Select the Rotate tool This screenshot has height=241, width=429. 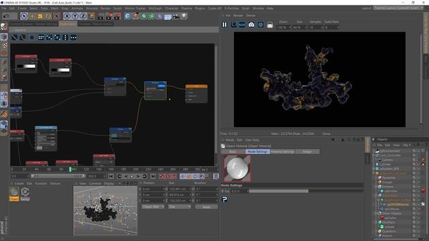click(48, 16)
